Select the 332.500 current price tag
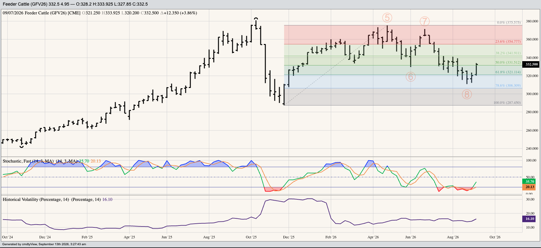The image size is (541, 248). click(532, 64)
